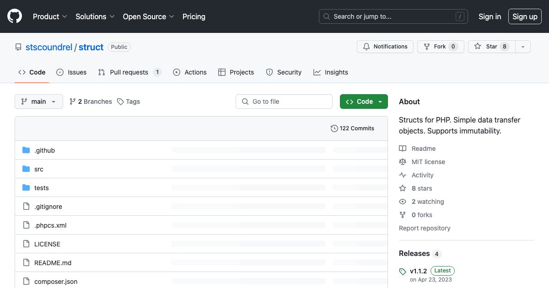Screen dimensions: 549x288
Task: Click the commit history clock icon
Action: [334, 128]
